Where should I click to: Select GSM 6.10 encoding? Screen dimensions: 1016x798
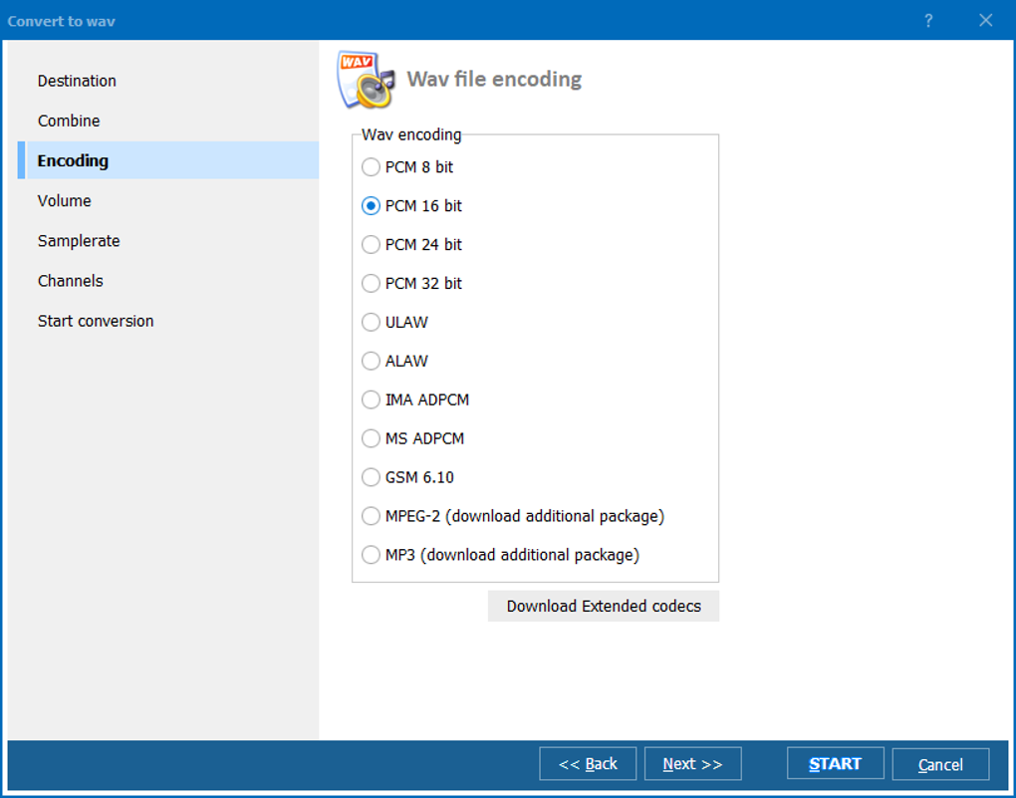click(x=371, y=477)
